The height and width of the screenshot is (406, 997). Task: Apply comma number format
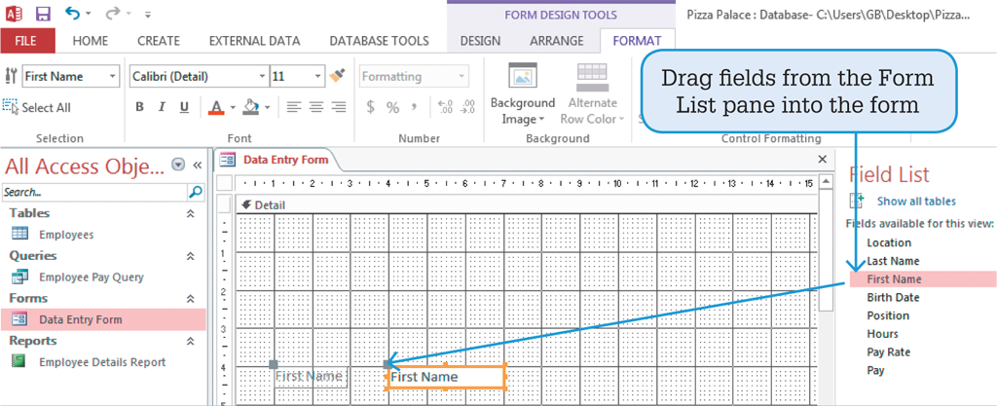pyautogui.click(x=413, y=106)
